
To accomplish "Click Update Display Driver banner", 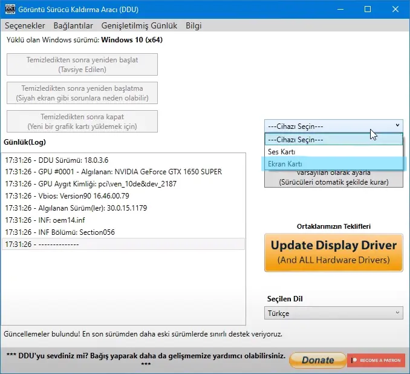I will pos(334,252).
